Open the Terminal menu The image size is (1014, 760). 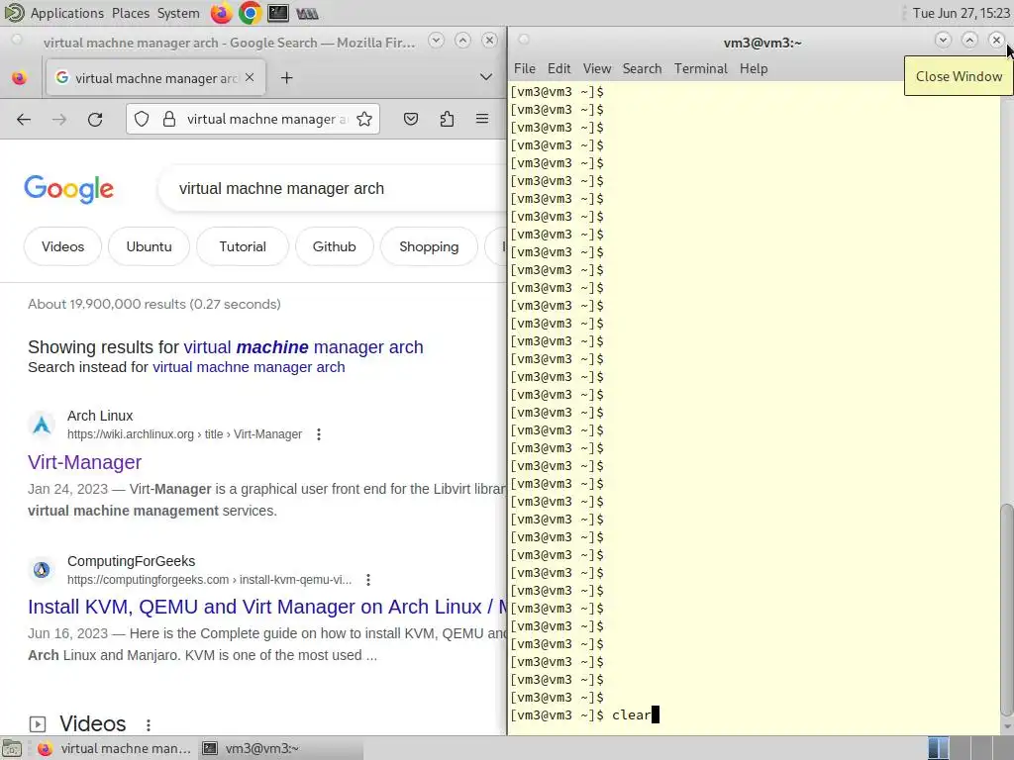click(701, 68)
